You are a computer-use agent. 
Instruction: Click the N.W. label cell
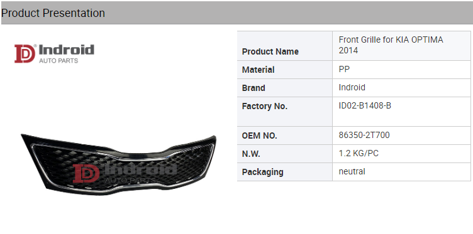284,154
